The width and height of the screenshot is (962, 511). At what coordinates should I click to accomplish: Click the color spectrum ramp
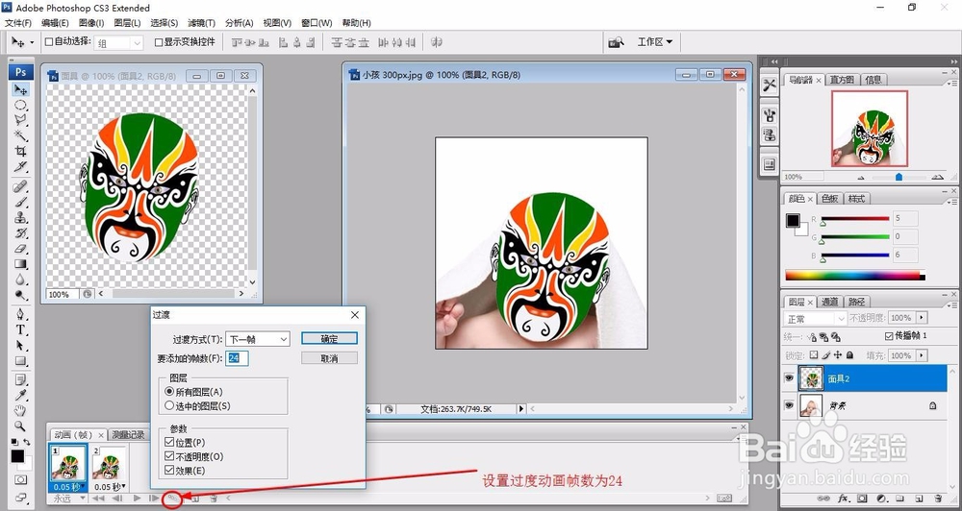point(855,276)
